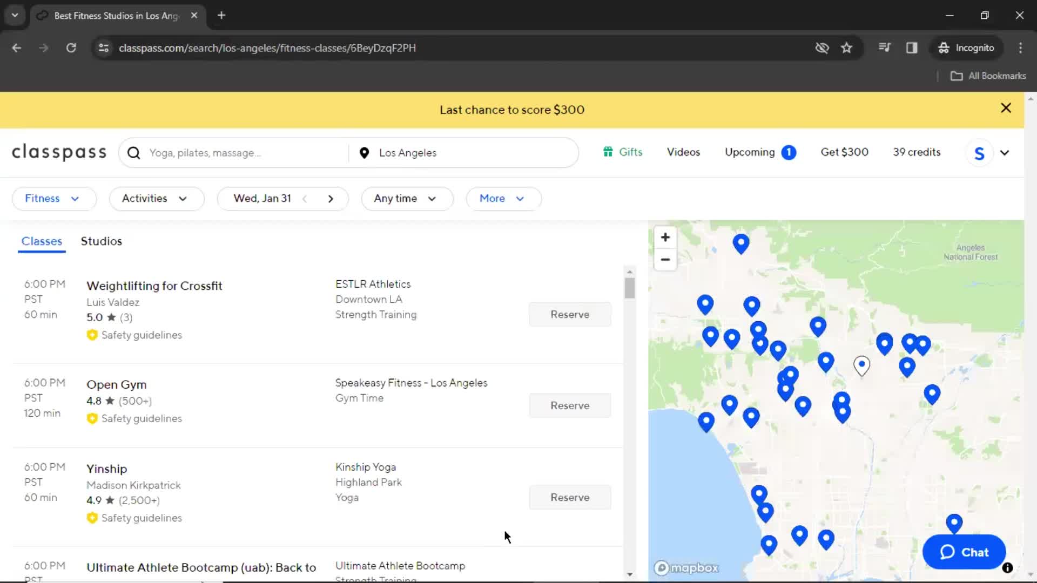Open the tab search dropdown arrow

[15, 16]
